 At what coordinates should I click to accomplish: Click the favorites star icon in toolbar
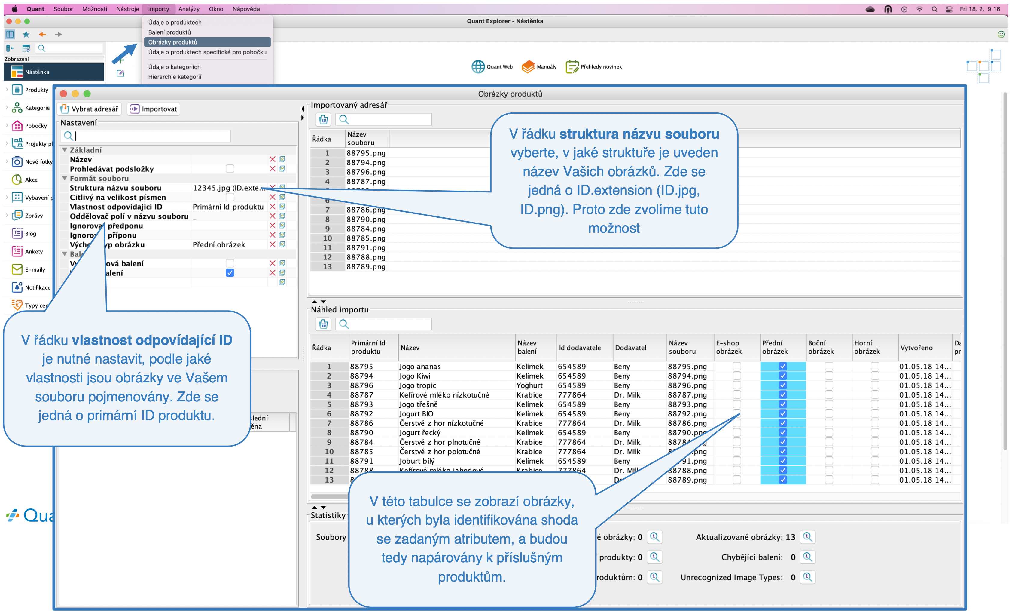(x=26, y=34)
